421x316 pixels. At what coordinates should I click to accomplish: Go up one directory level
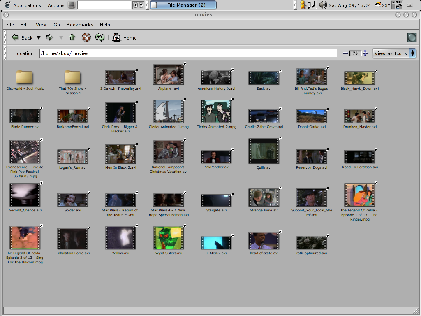point(72,37)
